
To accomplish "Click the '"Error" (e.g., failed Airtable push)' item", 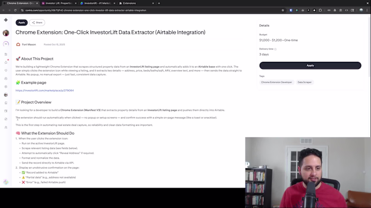I will tap(44, 182).
